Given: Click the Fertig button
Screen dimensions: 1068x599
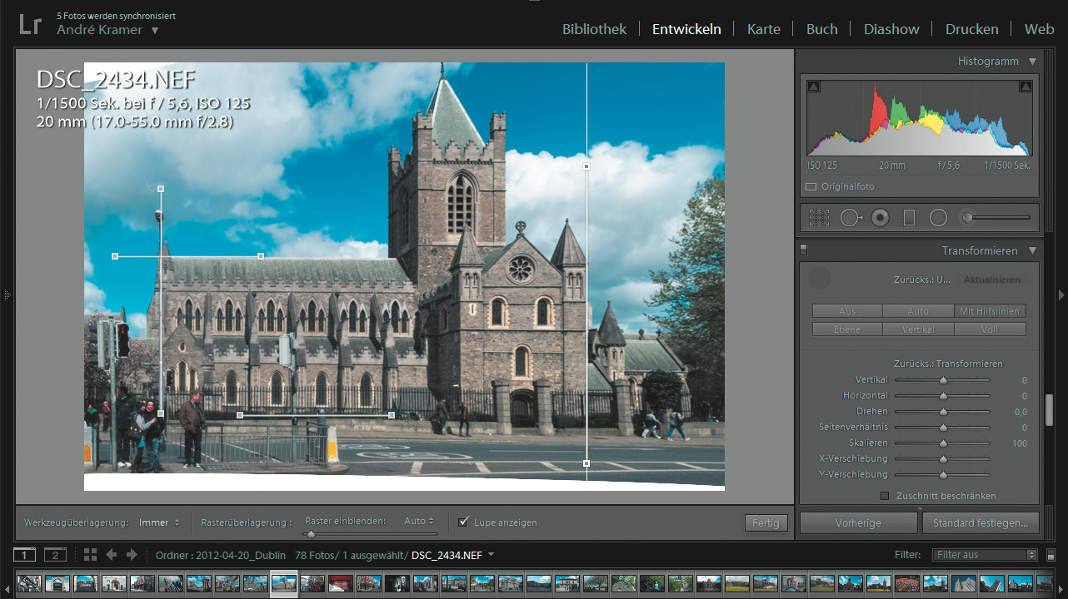Looking at the screenshot, I should (x=765, y=522).
